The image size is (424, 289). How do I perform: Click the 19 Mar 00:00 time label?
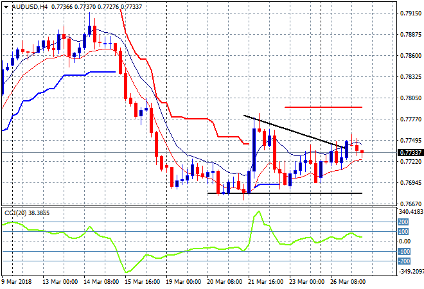183,282
